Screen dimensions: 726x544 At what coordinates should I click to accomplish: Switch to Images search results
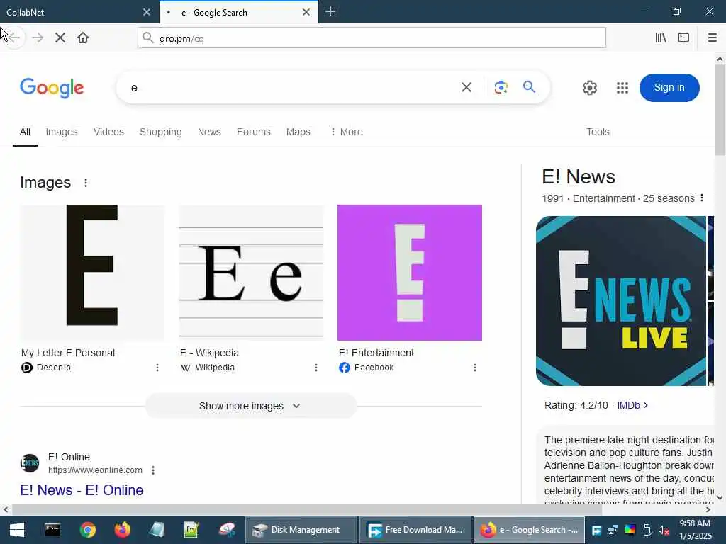(62, 132)
